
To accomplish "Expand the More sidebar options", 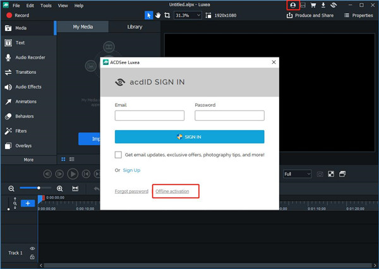I will (28, 160).
